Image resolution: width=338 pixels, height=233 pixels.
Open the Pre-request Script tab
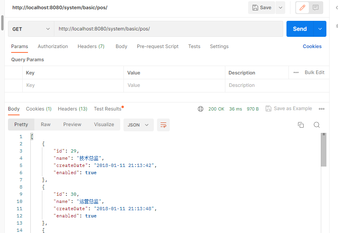tap(158, 46)
